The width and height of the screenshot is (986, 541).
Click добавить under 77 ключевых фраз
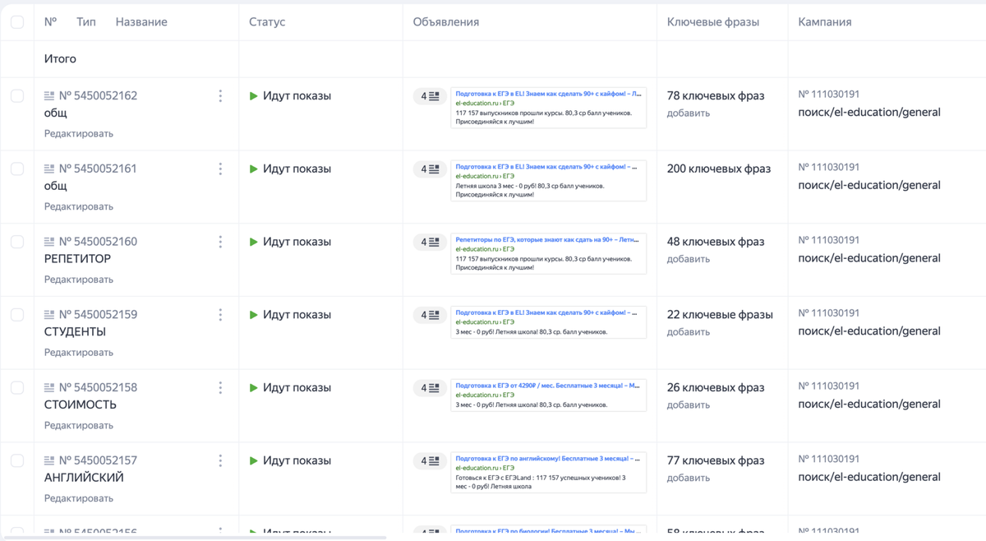tap(689, 478)
